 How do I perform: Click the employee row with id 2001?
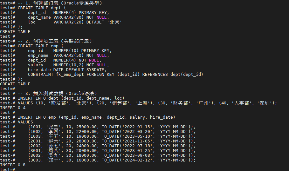click(111, 141)
